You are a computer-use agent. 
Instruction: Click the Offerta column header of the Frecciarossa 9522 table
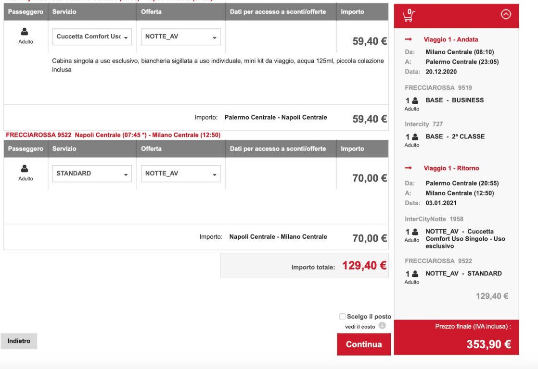(x=151, y=148)
